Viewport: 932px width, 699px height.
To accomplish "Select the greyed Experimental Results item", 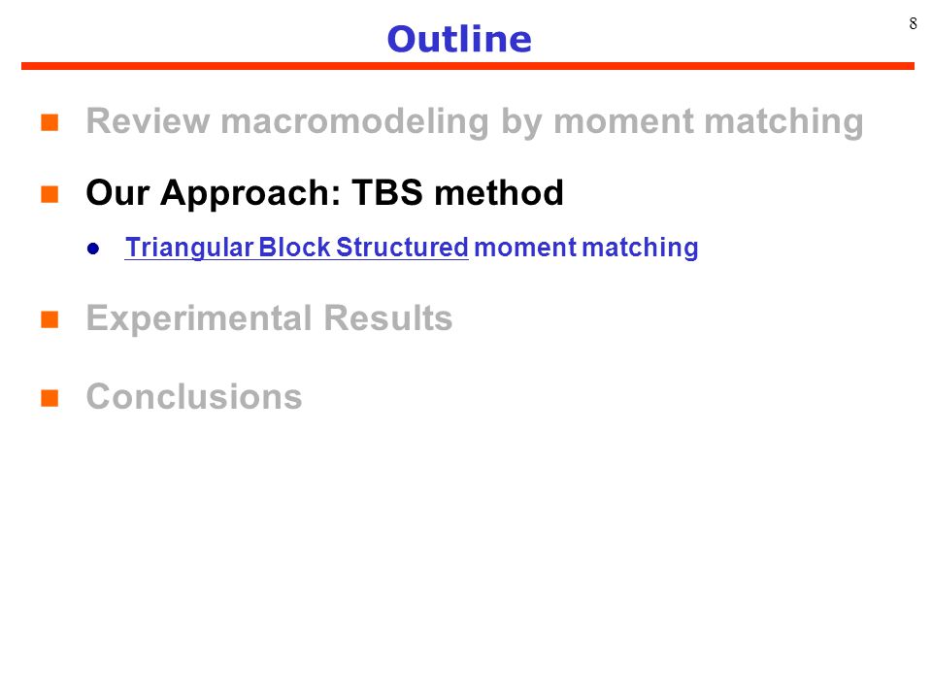I will (x=269, y=318).
